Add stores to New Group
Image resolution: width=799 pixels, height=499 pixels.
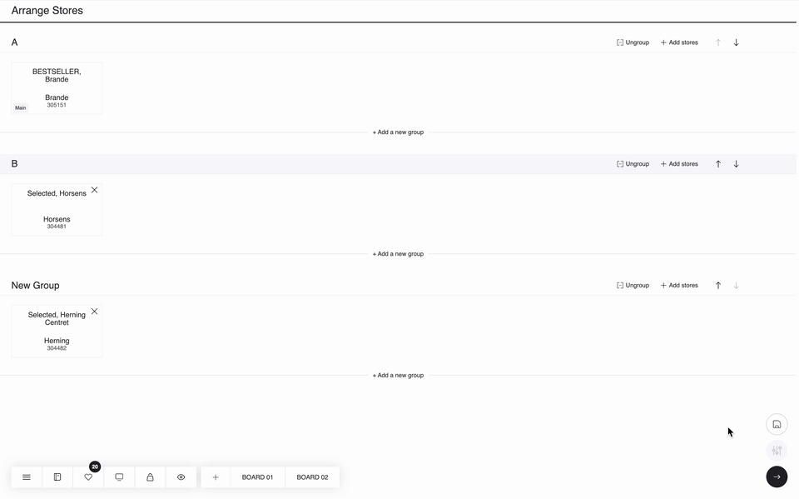click(x=679, y=285)
